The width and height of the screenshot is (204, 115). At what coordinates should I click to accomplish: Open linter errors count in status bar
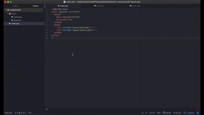pyautogui.click(x=17, y=113)
